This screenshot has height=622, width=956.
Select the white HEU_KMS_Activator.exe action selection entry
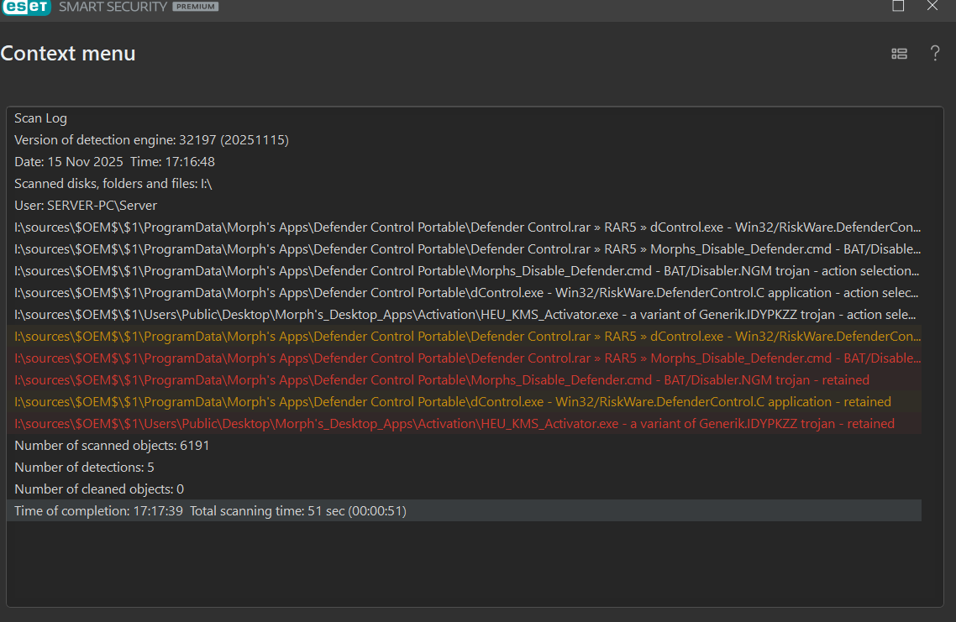(465, 315)
